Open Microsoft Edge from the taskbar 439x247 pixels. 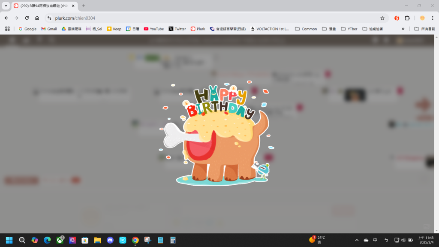point(47,240)
